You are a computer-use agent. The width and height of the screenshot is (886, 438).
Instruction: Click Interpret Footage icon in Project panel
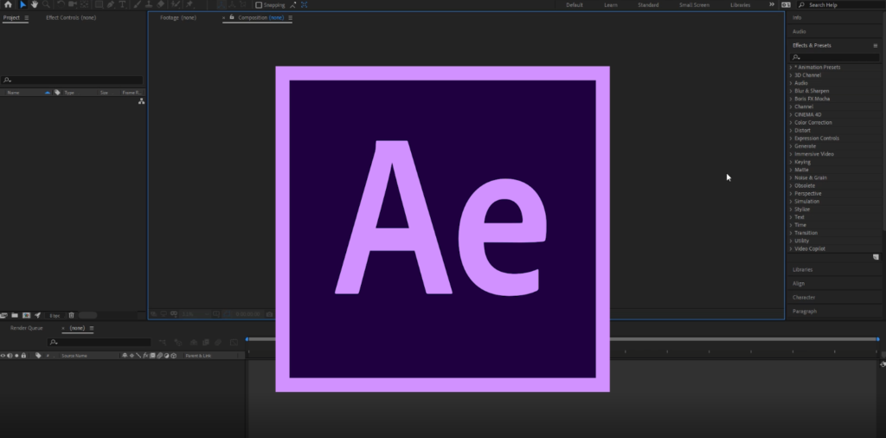coord(3,315)
